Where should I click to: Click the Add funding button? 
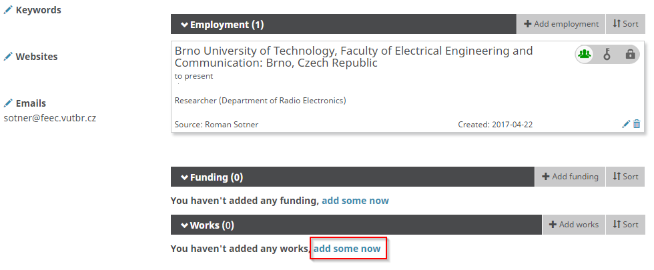570,177
